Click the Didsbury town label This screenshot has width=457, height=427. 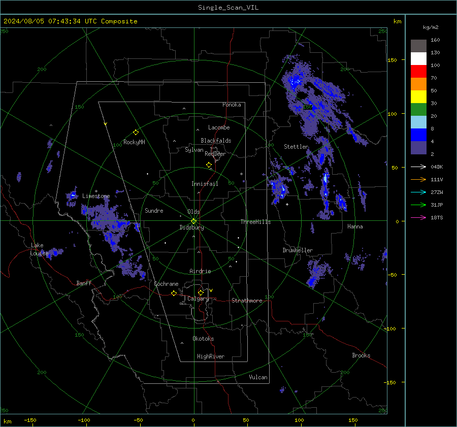pyautogui.click(x=191, y=227)
